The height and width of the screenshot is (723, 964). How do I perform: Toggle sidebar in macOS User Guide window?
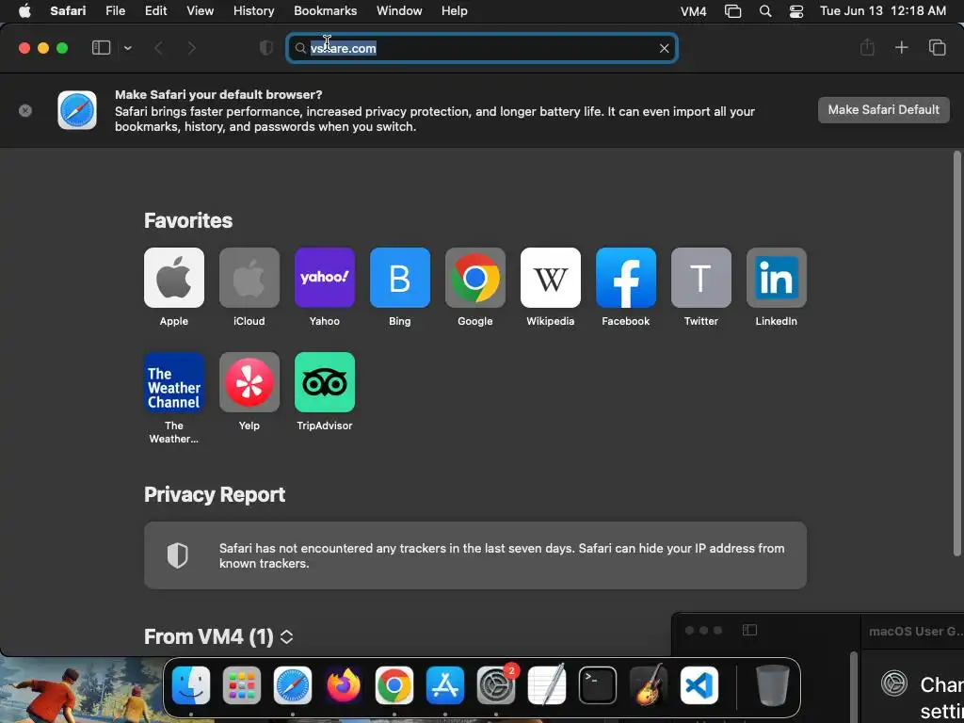pos(749,630)
